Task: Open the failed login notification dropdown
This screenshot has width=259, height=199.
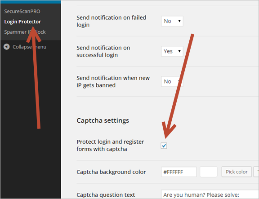Action: point(172,21)
